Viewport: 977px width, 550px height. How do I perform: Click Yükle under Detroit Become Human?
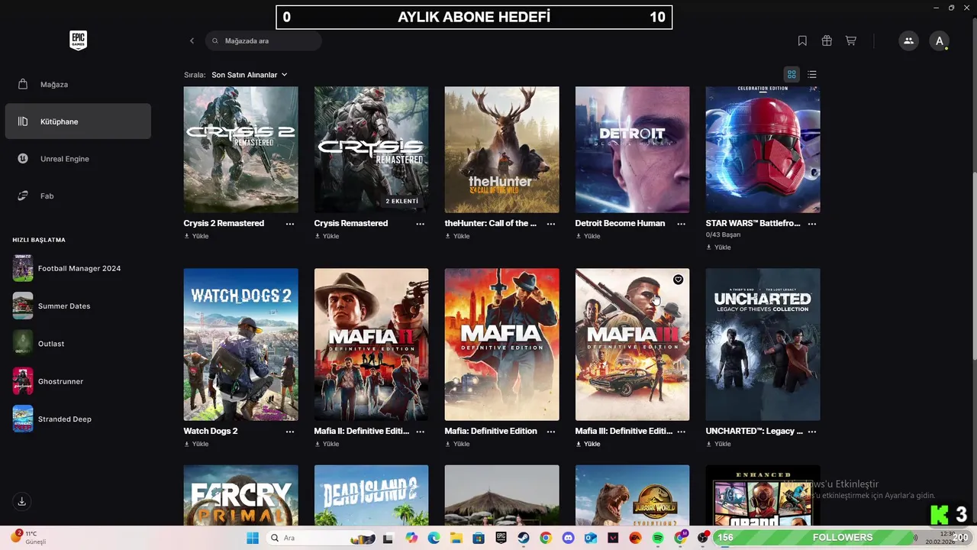tap(588, 236)
